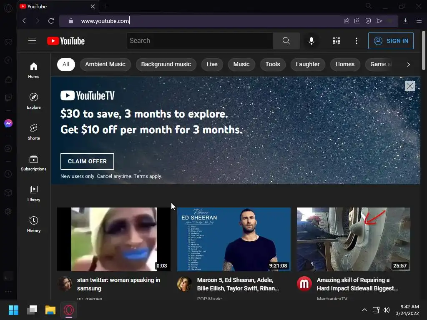Open Subscriptions in YouTube sidebar

click(x=34, y=163)
